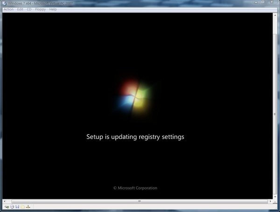The width and height of the screenshot is (280, 212).
Task: Click the Virtual PC title bar icon
Action: coord(4,3)
